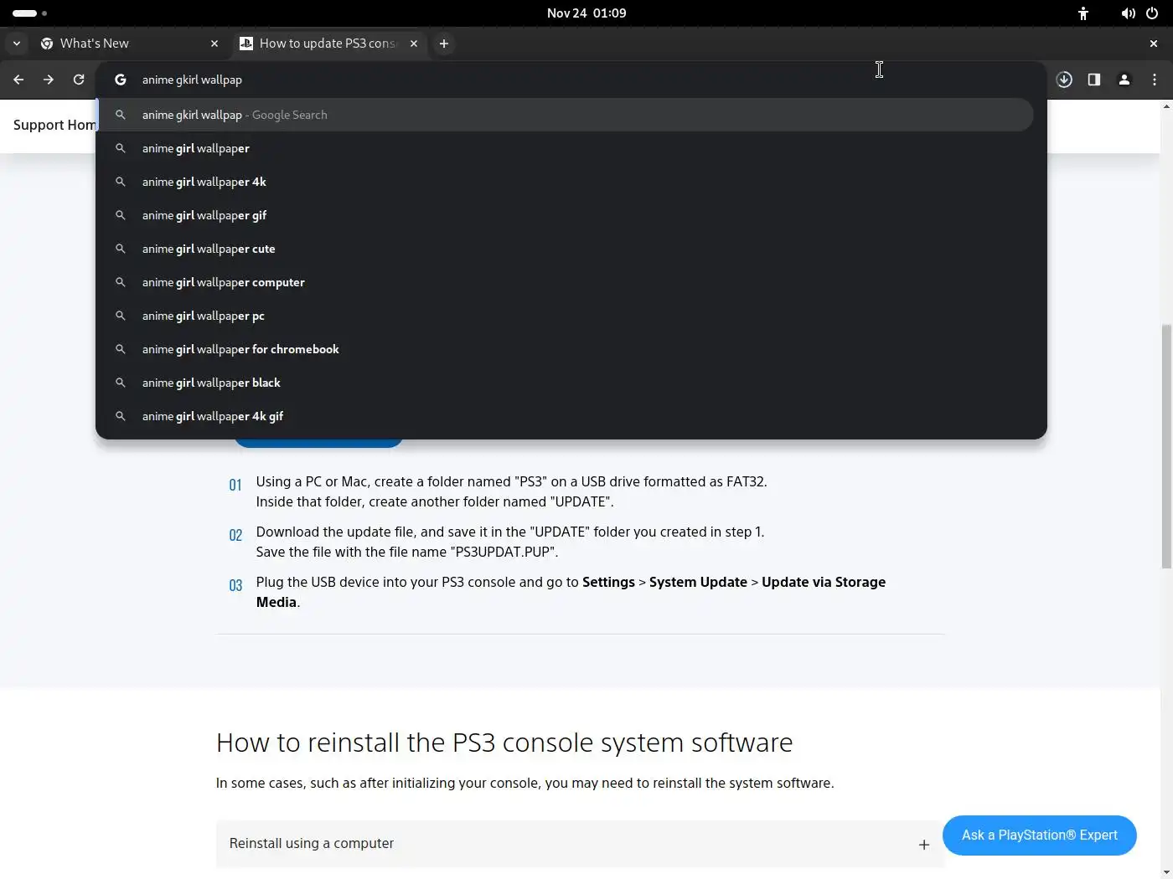Open the downloads icon in toolbar
This screenshot has width=1173, height=879.
click(1064, 80)
